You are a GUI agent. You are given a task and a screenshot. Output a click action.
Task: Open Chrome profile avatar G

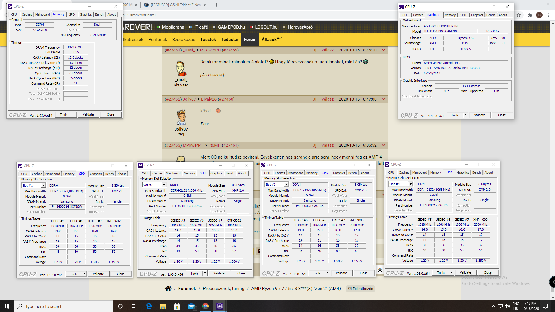pyautogui.click(x=539, y=15)
